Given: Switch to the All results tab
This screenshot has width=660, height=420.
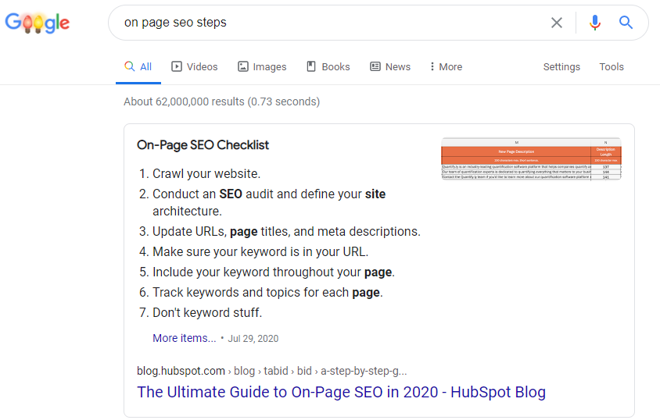Looking at the screenshot, I should pyautogui.click(x=138, y=66).
